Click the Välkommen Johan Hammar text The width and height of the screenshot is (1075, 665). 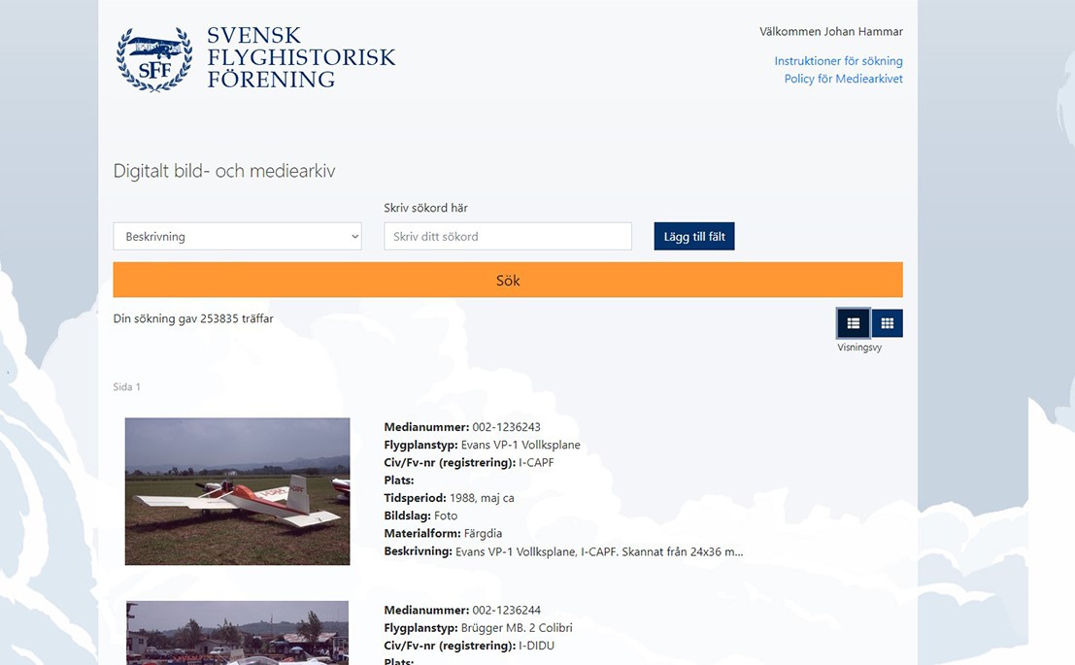click(x=831, y=31)
